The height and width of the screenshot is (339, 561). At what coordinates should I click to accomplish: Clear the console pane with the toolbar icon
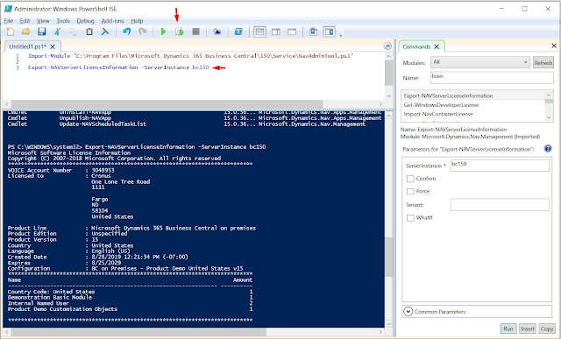[105, 32]
